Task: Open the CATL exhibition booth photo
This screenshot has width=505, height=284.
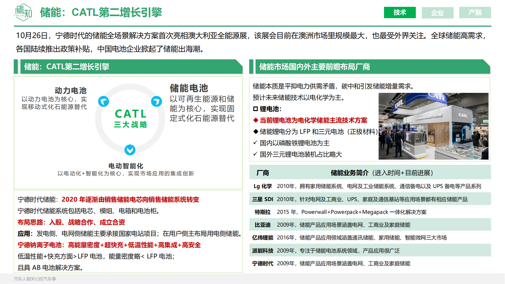Action: [x=433, y=126]
